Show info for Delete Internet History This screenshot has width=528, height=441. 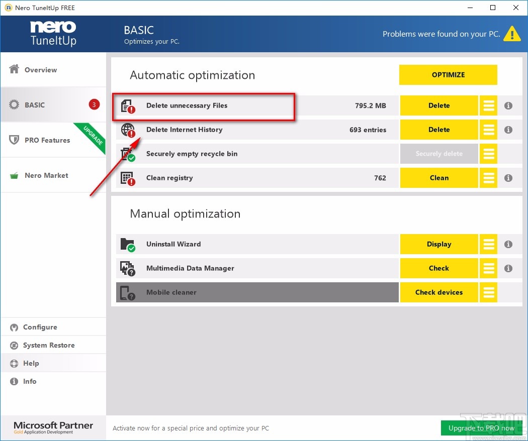coord(508,130)
